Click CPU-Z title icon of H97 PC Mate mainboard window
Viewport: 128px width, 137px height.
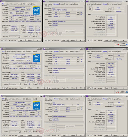44,96
